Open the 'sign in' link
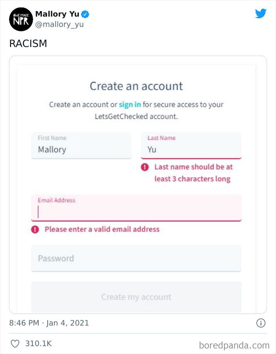 coord(130,105)
